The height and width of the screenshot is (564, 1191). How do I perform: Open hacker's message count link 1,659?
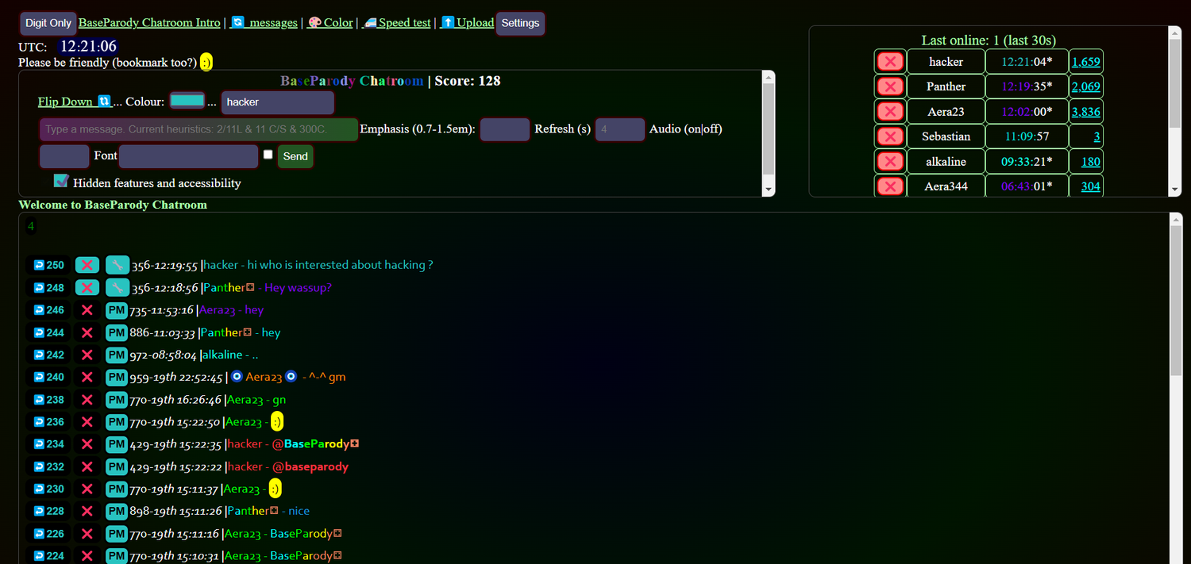click(x=1085, y=61)
